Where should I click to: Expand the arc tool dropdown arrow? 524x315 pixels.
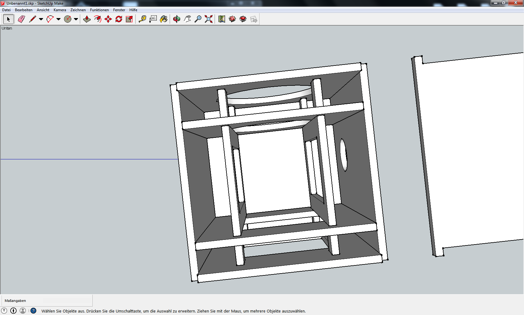point(58,19)
